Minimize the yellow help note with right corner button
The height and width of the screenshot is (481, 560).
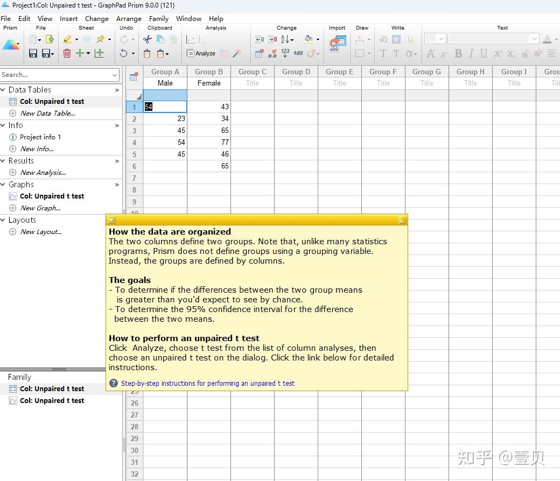[x=402, y=220]
